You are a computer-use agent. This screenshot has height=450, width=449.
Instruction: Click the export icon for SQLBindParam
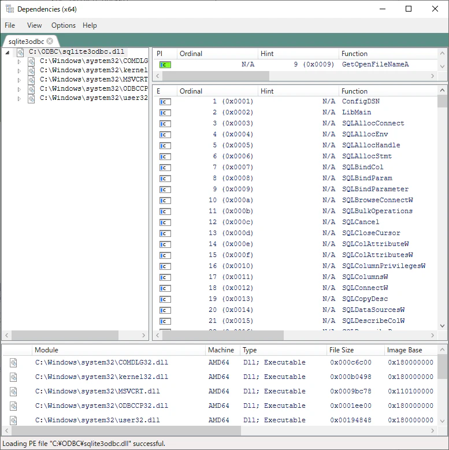165,178
